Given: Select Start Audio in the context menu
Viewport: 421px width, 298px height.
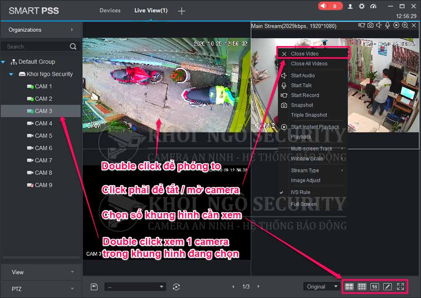Looking at the screenshot, I should point(313,76).
